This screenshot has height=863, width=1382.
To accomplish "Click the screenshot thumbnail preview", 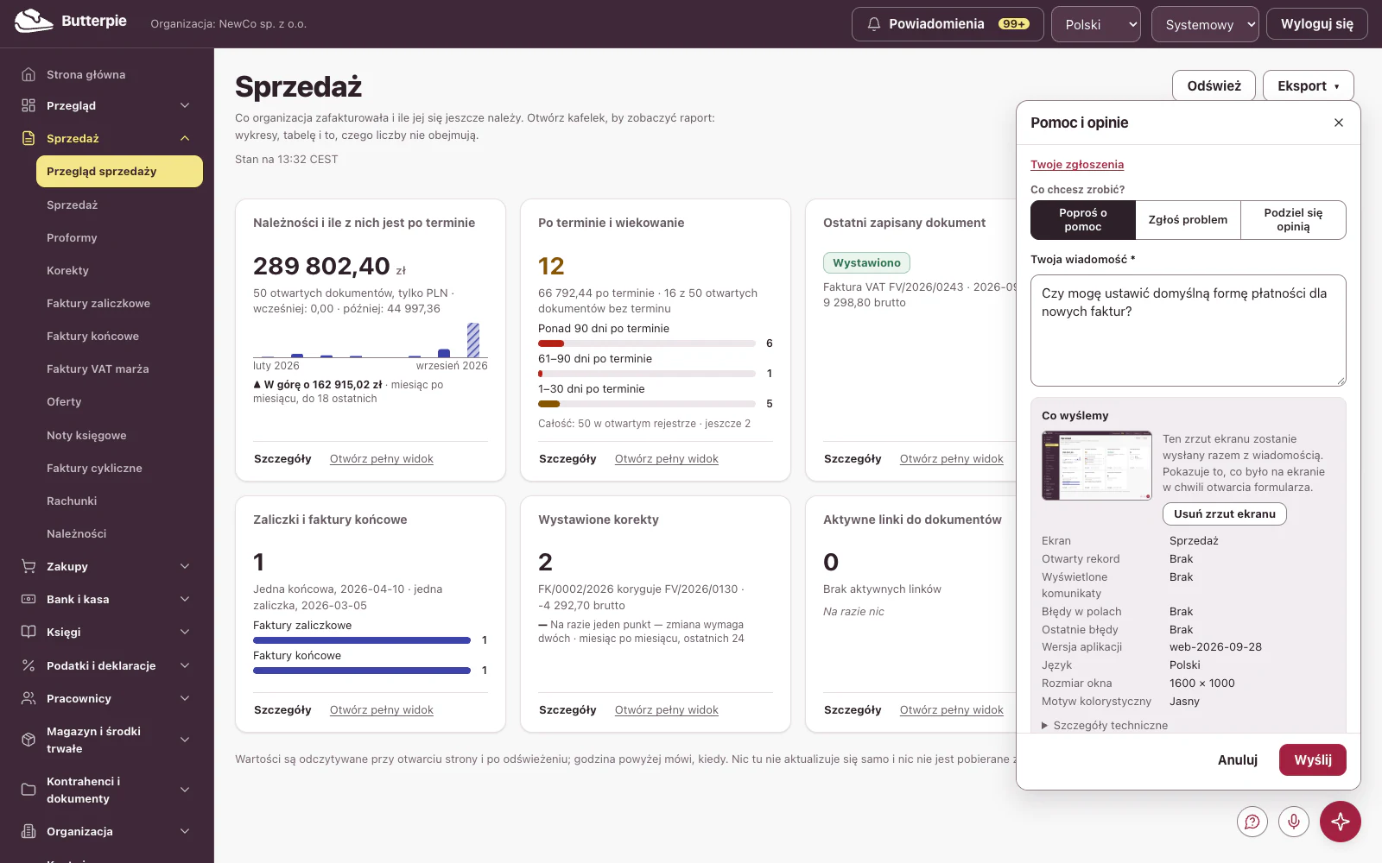I will pos(1097,465).
